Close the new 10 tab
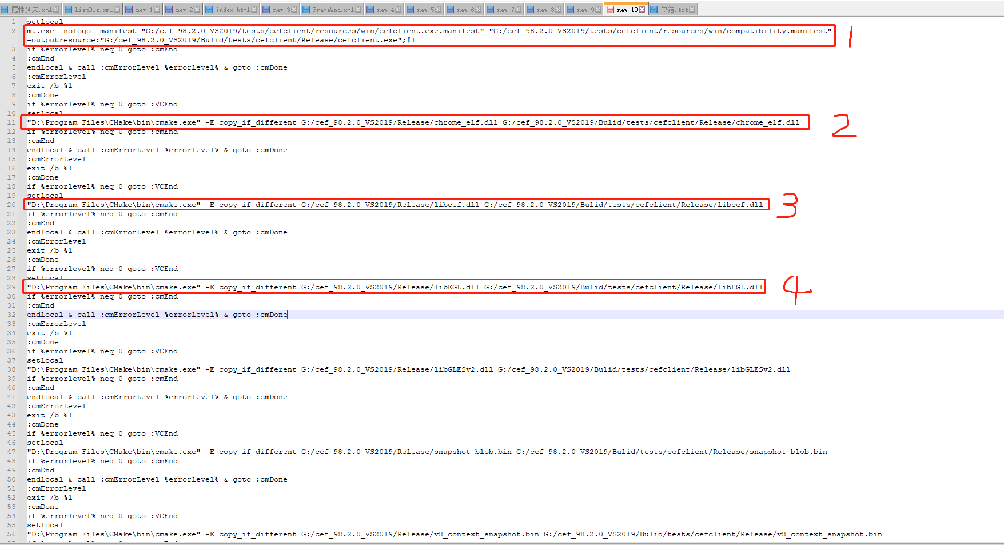 click(642, 10)
